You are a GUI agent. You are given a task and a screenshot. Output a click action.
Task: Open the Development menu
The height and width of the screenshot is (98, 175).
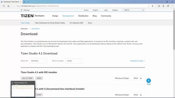(68, 16)
